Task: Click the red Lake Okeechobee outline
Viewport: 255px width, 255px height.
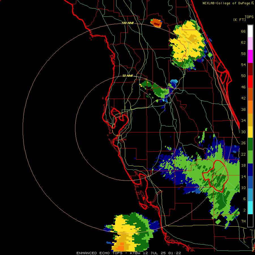Action: 215,176
